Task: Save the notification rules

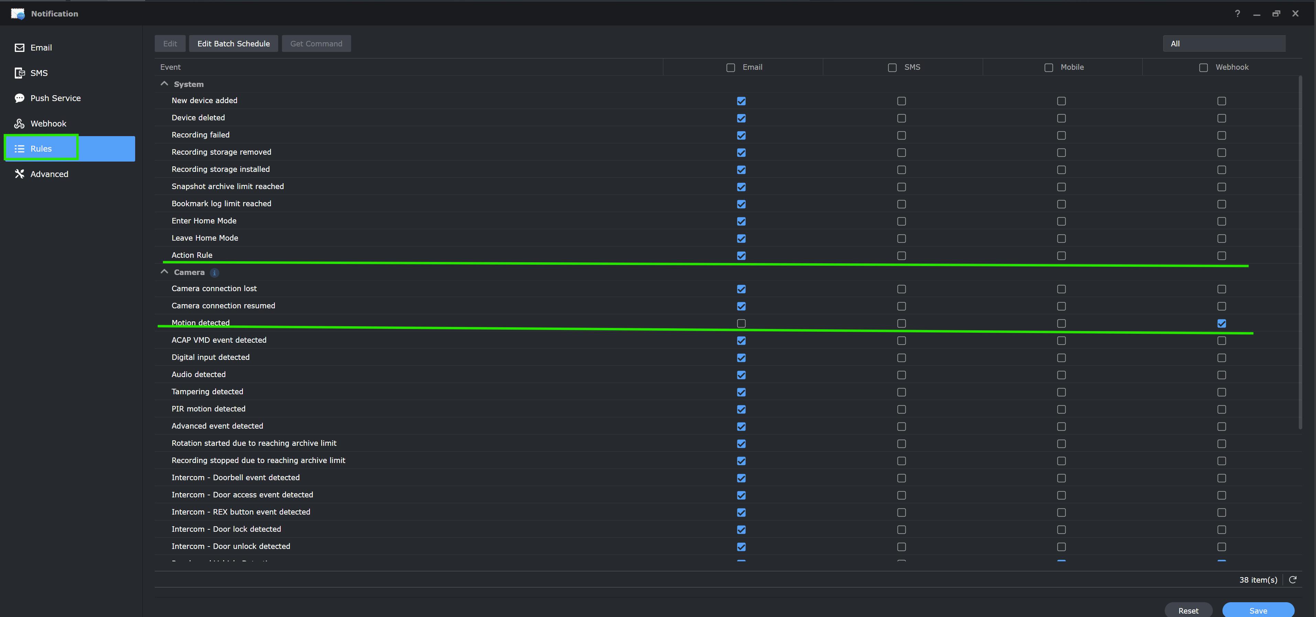Action: point(1258,610)
